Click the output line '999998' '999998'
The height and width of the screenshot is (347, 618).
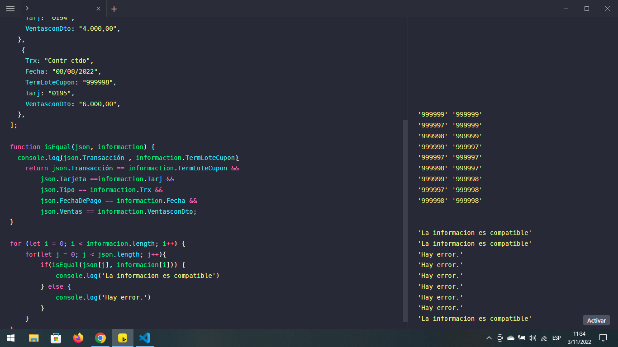pos(450,201)
